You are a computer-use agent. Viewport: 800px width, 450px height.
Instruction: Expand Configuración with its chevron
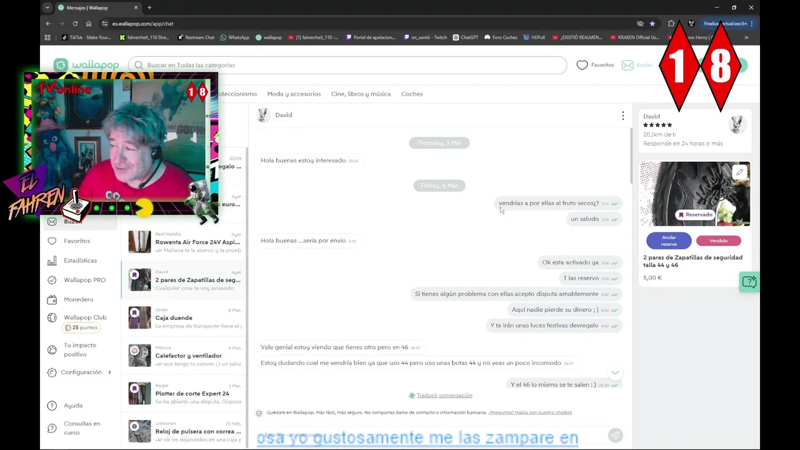(109, 372)
